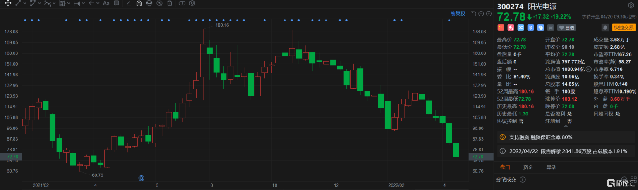
Task: Expand the range measure tool dropdown
Action: pyautogui.click(x=83, y=3)
